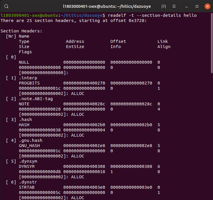This screenshot has width=213, height=200.
Task: Click the 'Align' column header
Action: pyautogui.click(x=164, y=47)
